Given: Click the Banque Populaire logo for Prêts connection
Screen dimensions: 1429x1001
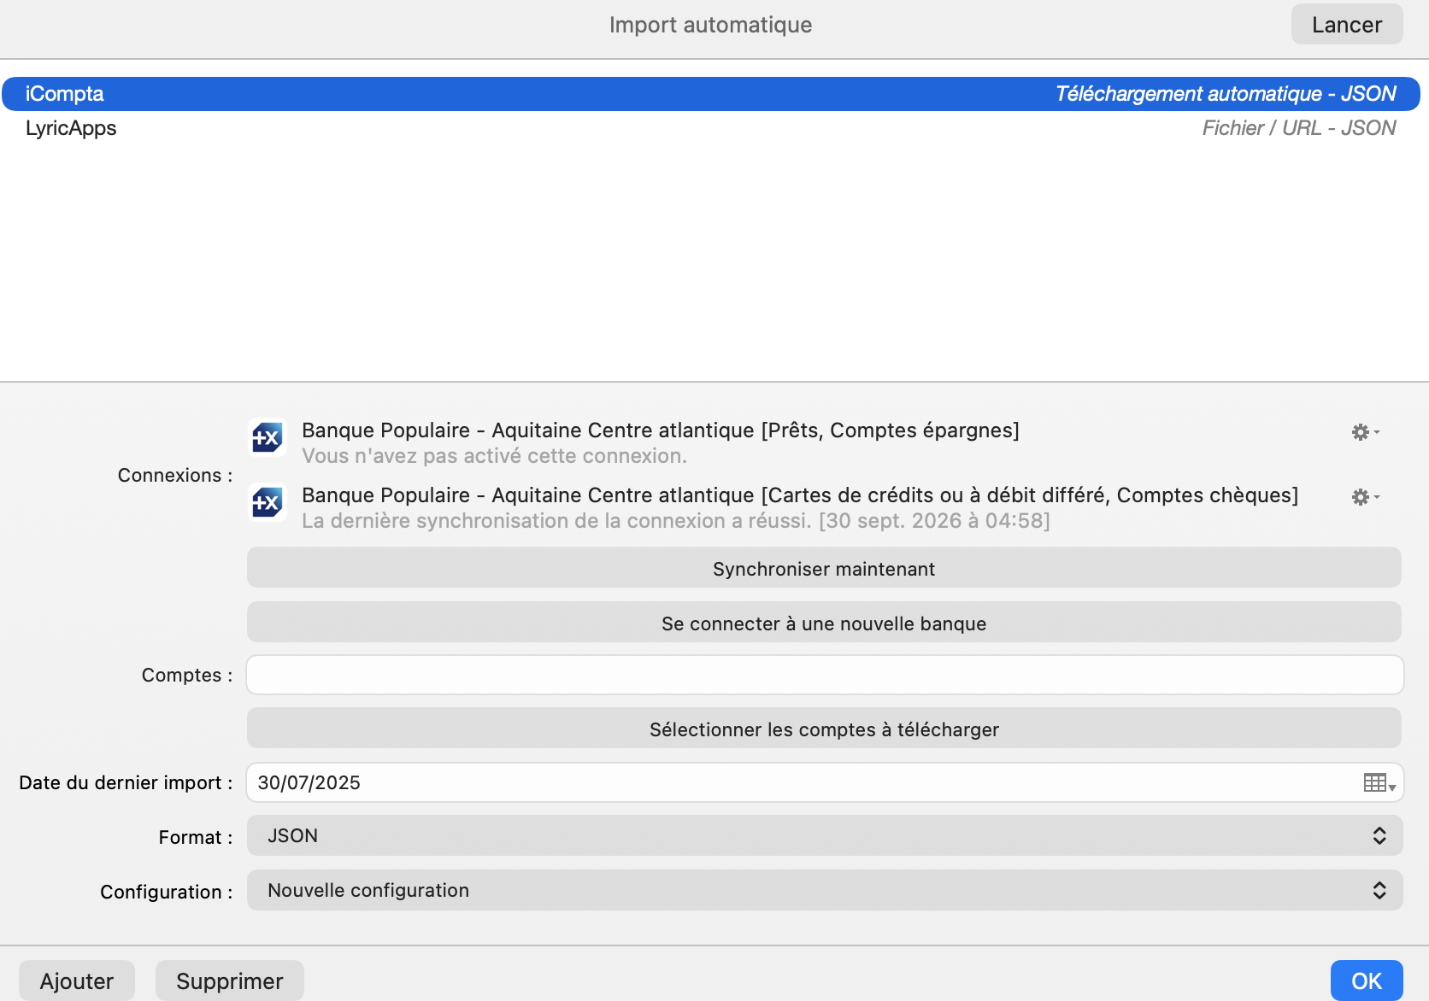Looking at the screenshot, I should point(267,438).
